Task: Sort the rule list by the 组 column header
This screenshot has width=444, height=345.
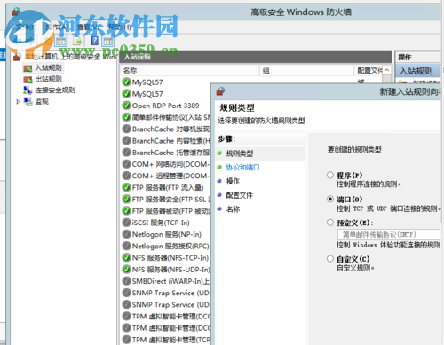Action: (x=306, y=70)
